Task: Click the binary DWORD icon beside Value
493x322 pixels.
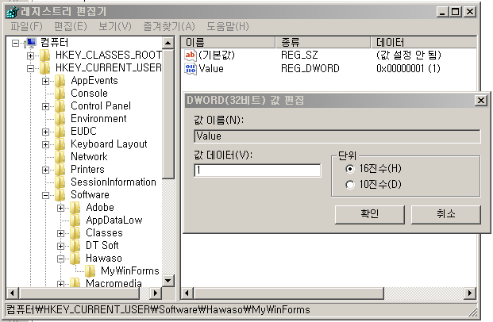Action: (191, 68)
